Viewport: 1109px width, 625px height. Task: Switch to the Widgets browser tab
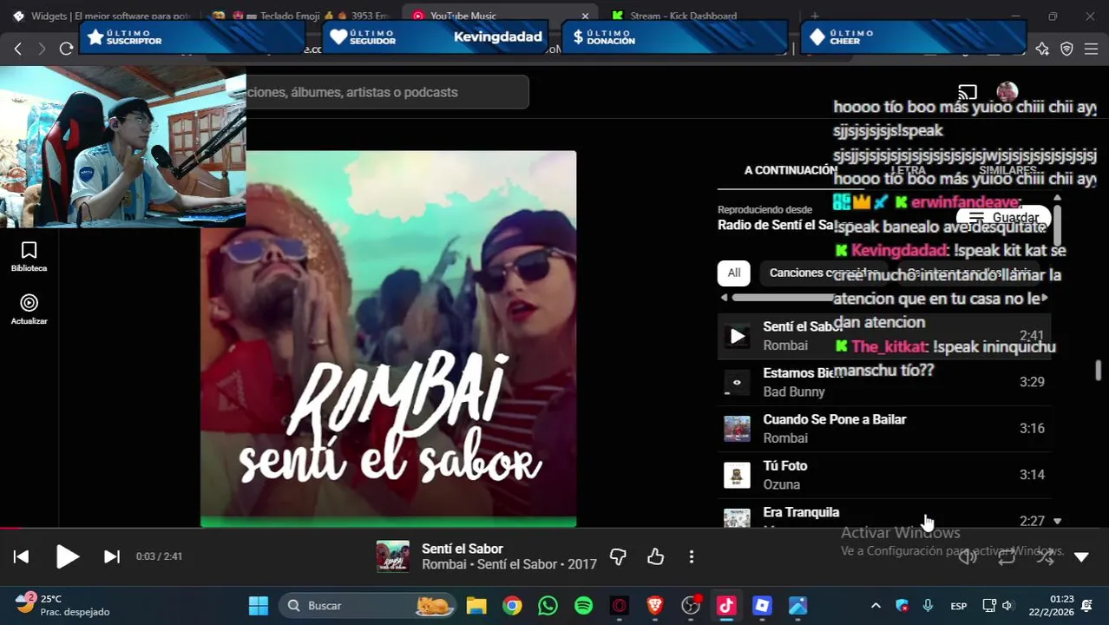[100, 16]
